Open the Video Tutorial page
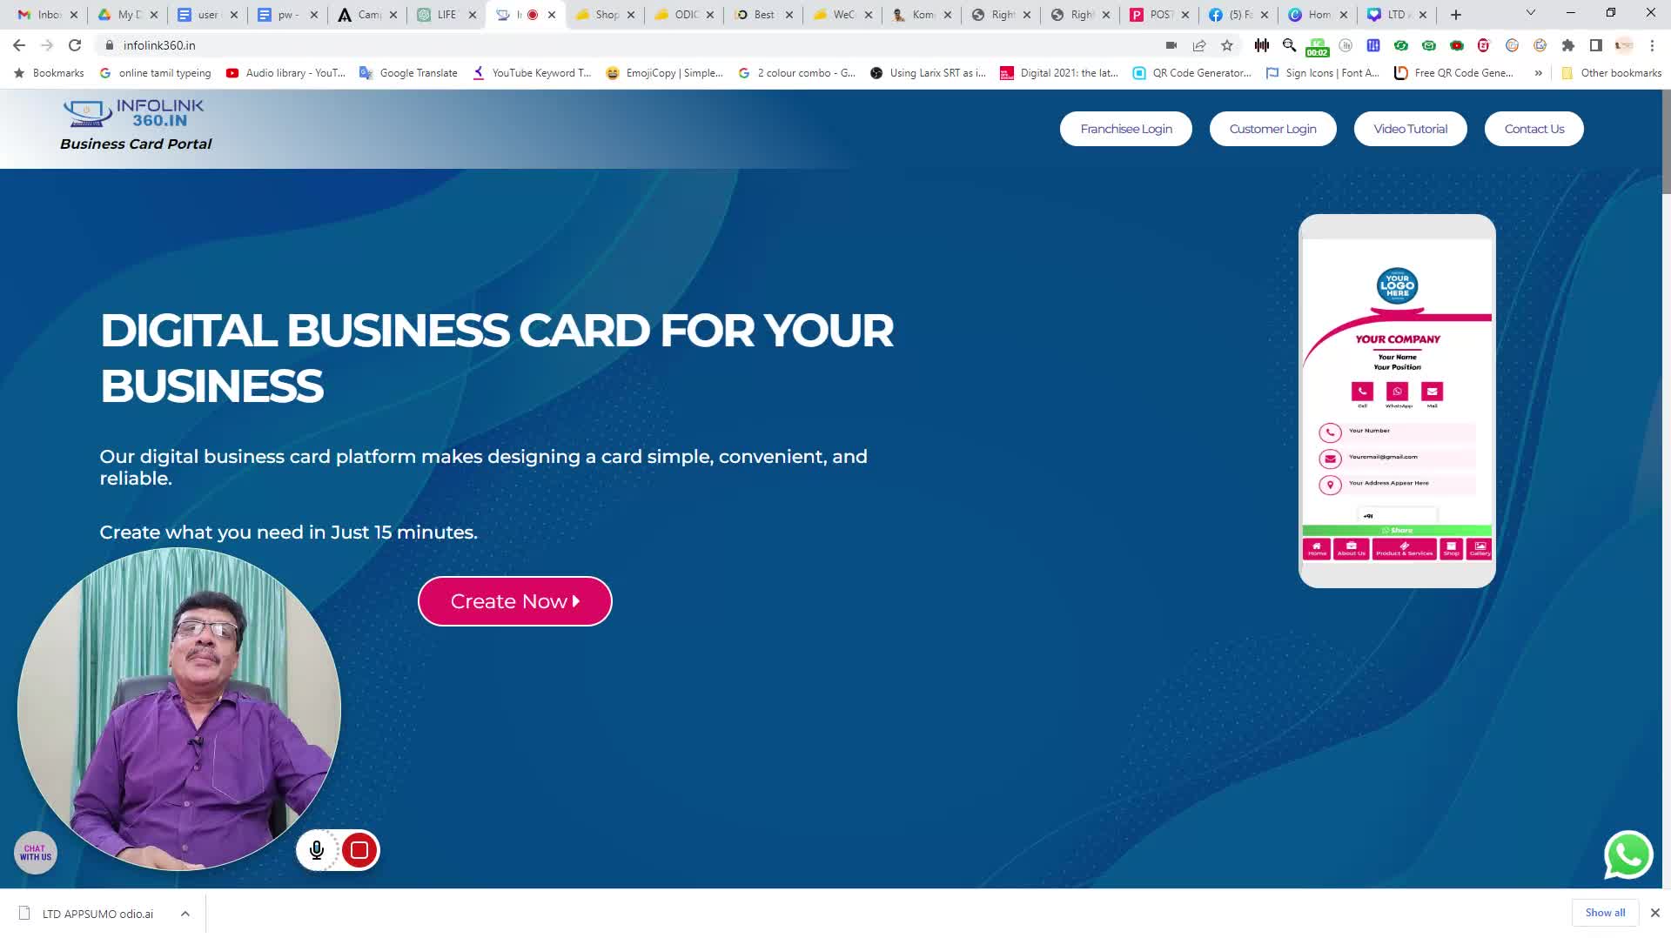The width and height of the screenshot is (1671, 938). [1411, 129]
